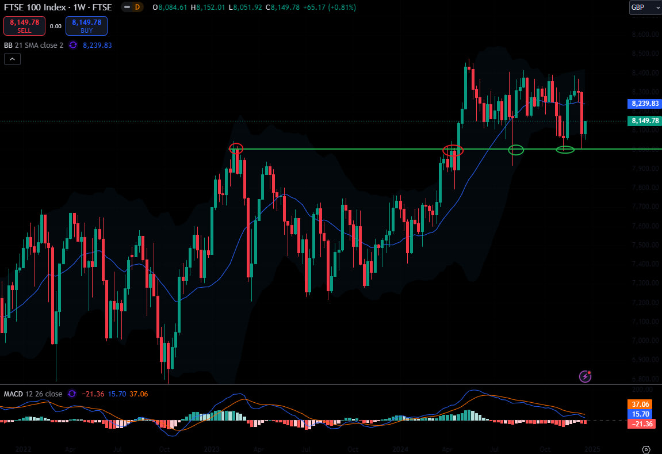The image size is (662, 454).
Task: Click the blue 8,239.83 price axis label
Action: [x=645, y=104]
